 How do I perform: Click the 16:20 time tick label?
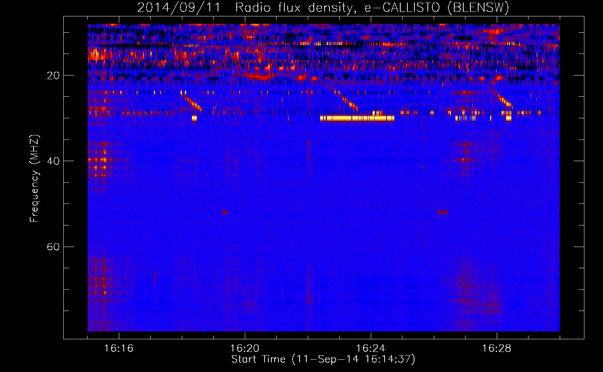(x=244, y=349)
